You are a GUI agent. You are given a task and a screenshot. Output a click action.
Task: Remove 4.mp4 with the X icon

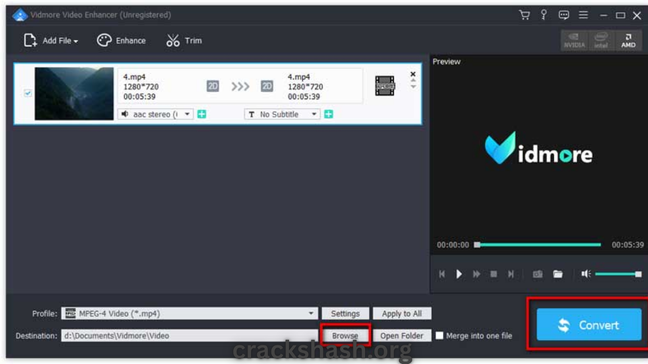click(x=413, y=74)
